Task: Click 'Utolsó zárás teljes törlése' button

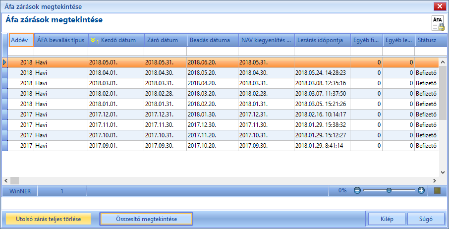Action: 49,219
